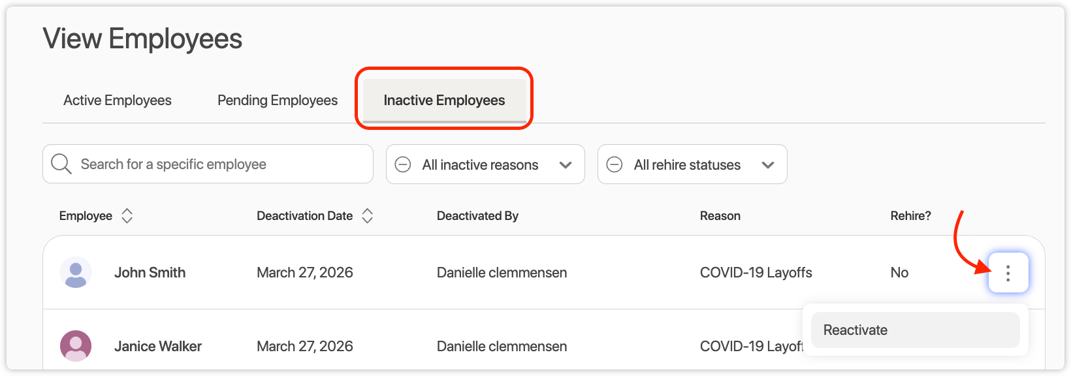This screenshot has height=376, width=1071.
Task: Sort by Deactivation Date arrows
Action: (x=368, y=216)
